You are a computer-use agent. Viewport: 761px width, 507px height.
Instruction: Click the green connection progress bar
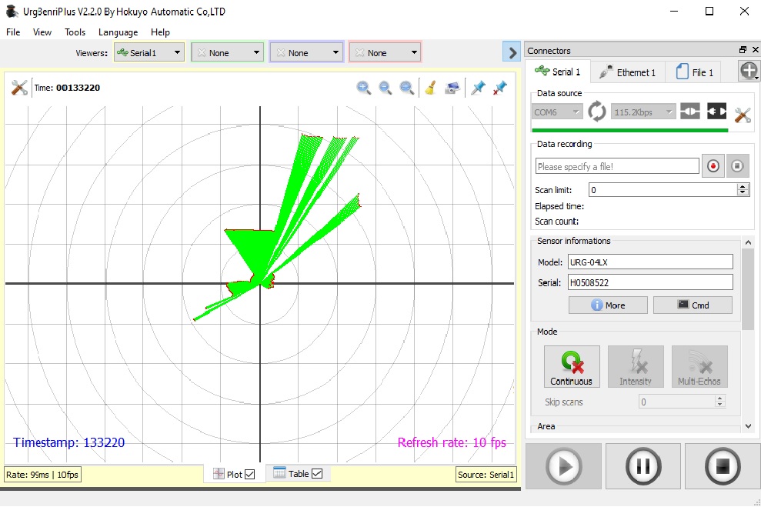click(630, 130)
